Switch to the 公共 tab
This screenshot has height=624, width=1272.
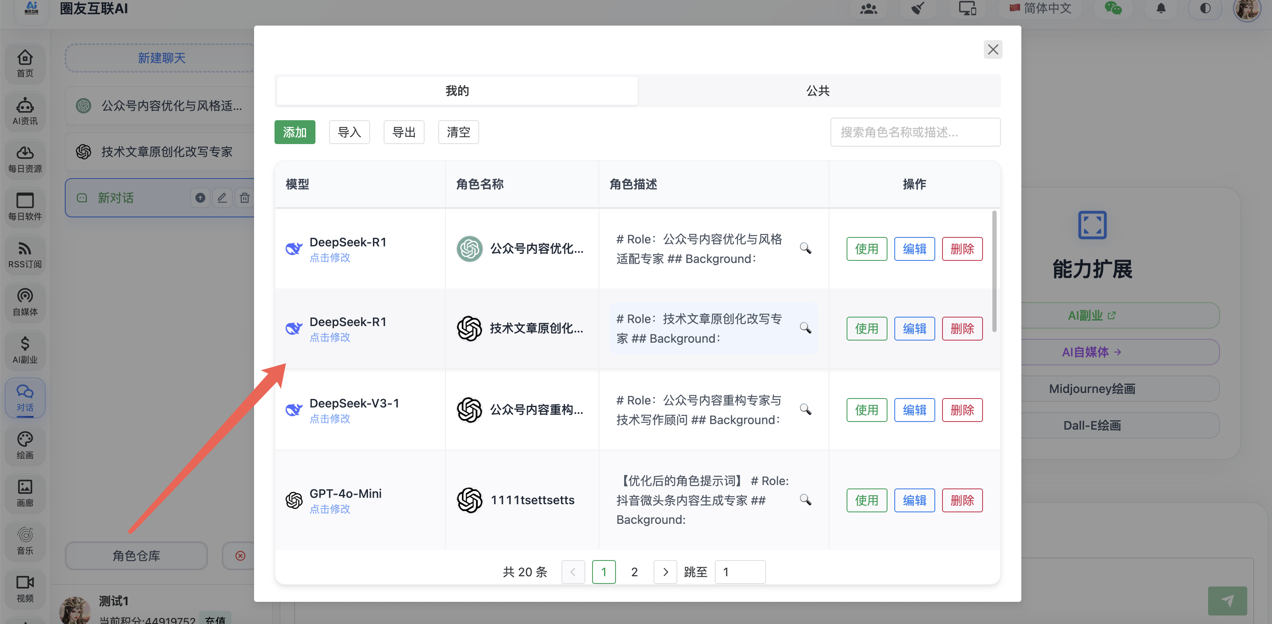click(818, 91)
